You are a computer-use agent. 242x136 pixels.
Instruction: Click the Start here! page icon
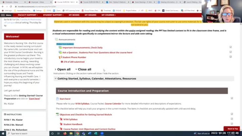click(x=57, y=99)
